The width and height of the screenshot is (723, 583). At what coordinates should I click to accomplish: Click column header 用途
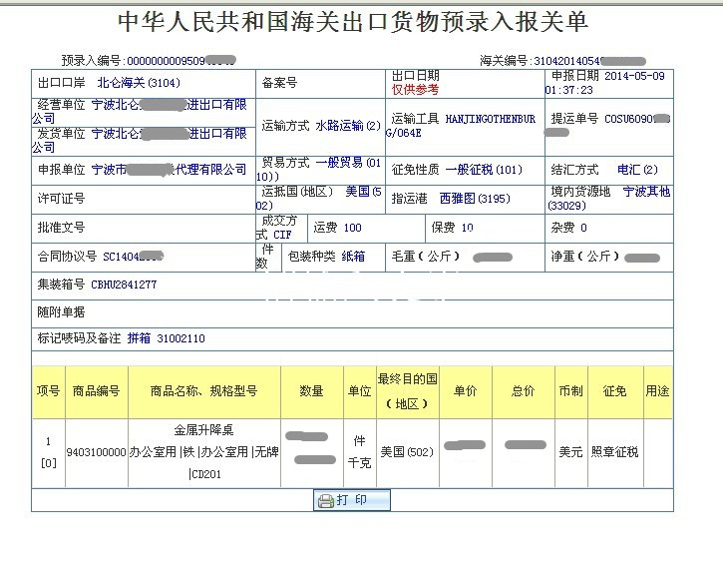(657, 391)
